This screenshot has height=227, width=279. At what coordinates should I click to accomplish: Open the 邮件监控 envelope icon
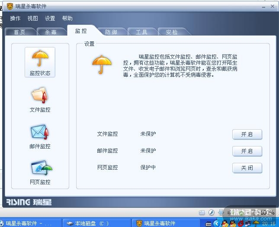40,132
